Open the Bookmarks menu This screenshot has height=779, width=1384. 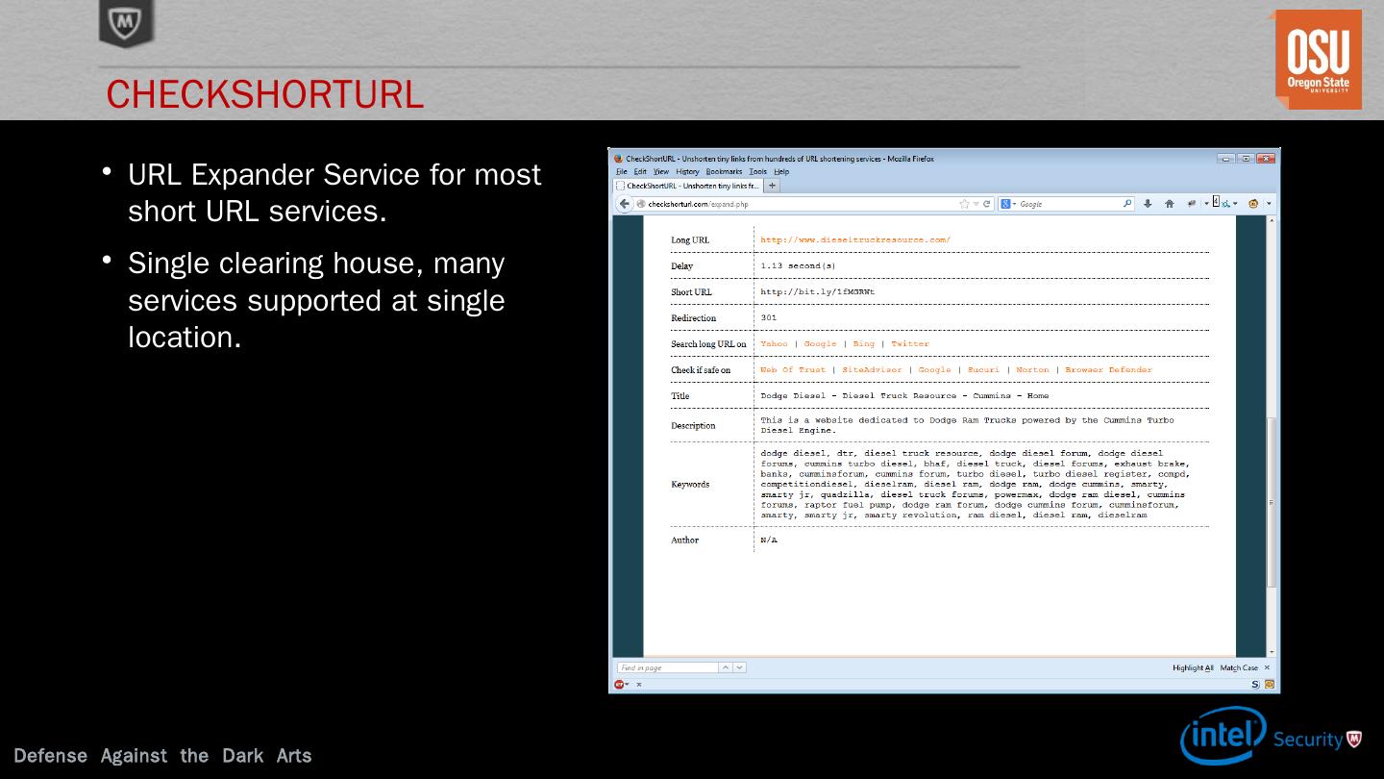click(724, 172)
